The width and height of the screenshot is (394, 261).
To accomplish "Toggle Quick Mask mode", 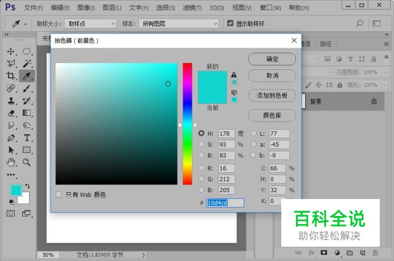I will tap(11, 214).
